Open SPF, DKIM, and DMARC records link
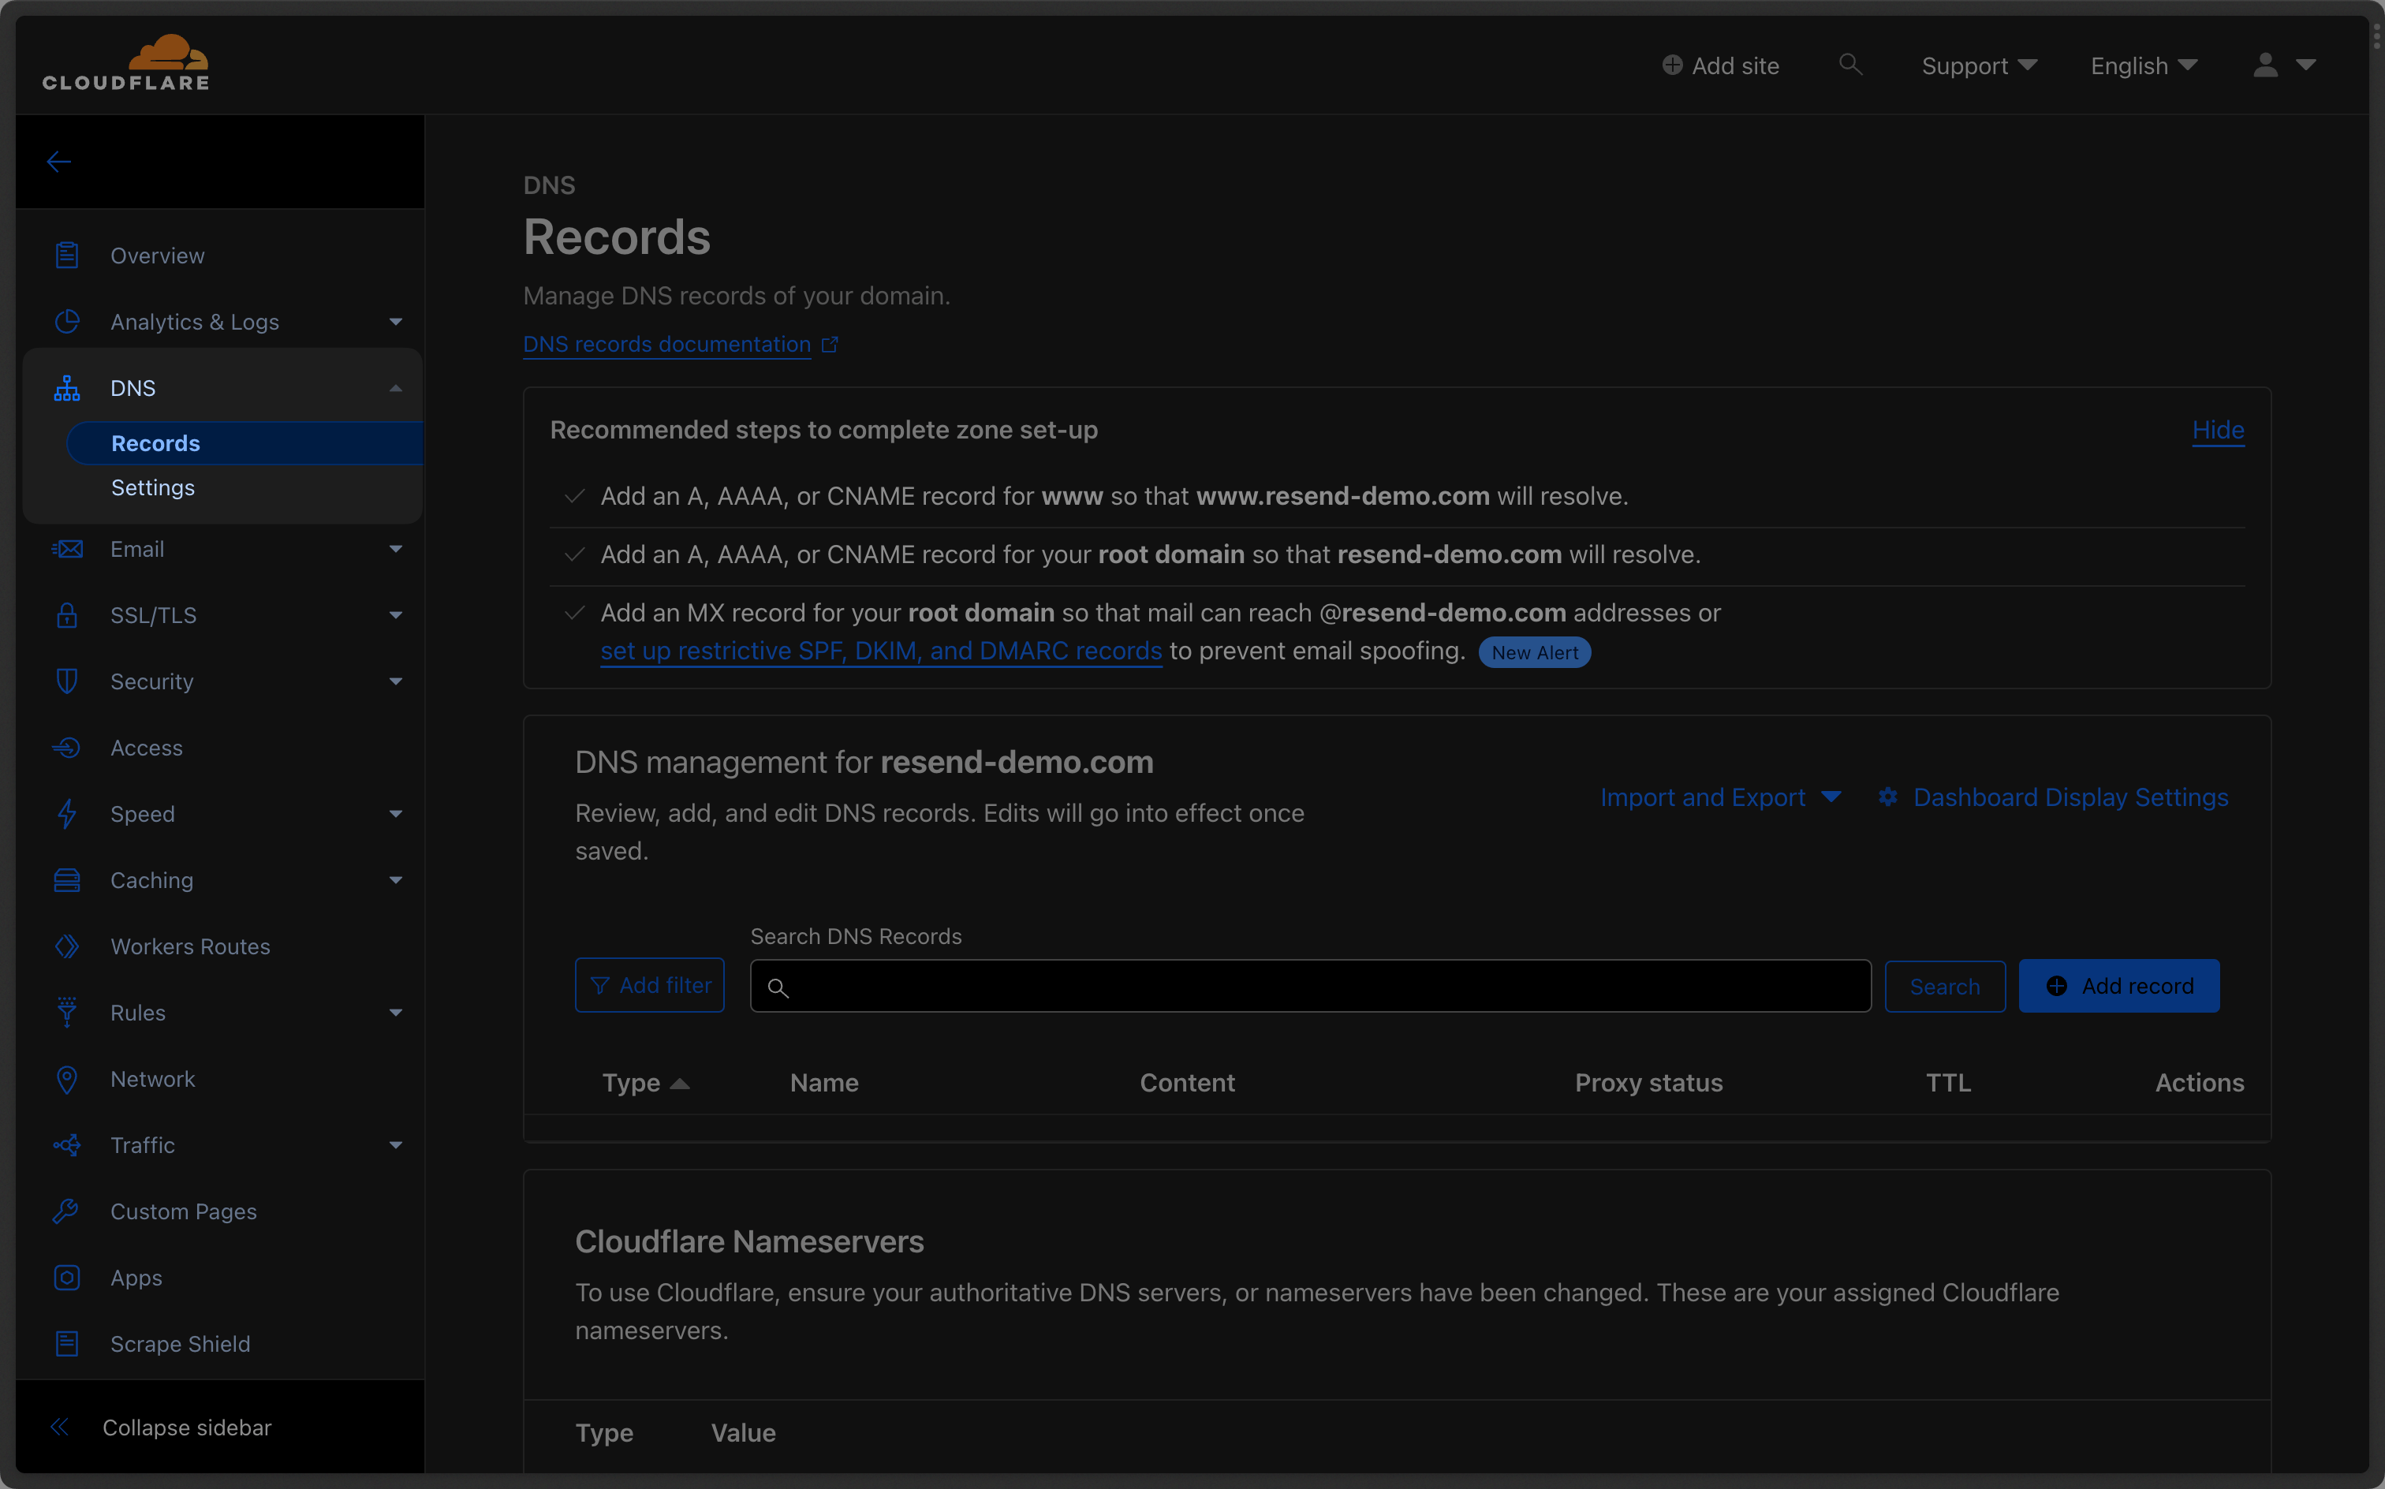2385x1489 pixels. point(881,651)
